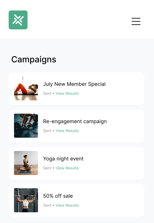Open the hamburger navigation menu
Screen dimensions: 154x223
(136, 21)
